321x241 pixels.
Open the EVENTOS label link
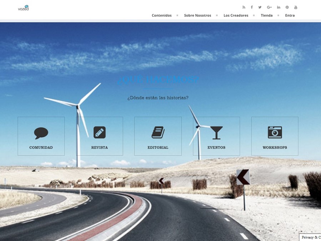coord(216,147)
